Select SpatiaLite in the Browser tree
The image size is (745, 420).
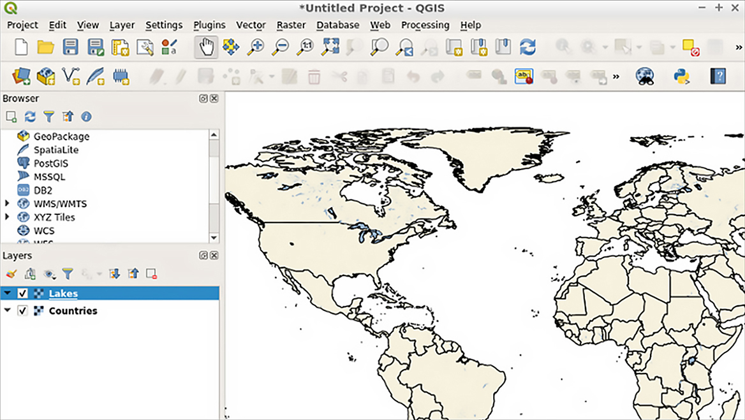point(56,150)
